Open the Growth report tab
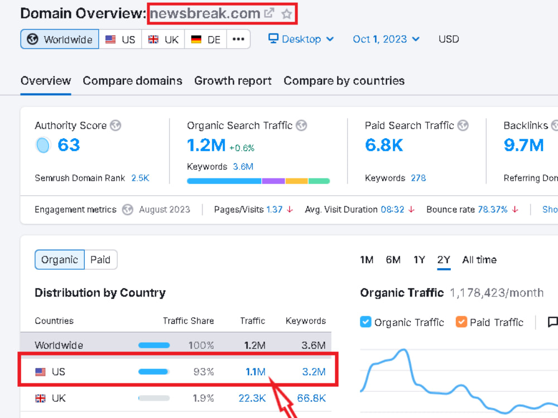Image resolution: width=558 pixels, height=418 pixels. pos(233,81)
